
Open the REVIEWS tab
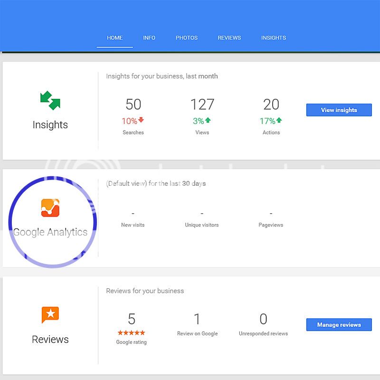tap(229, 38)
